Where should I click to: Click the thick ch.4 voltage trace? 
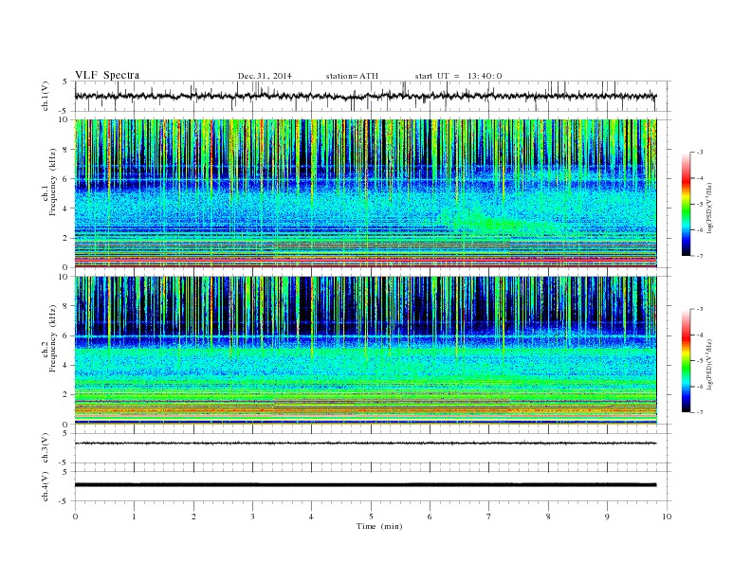coord(365,485)
